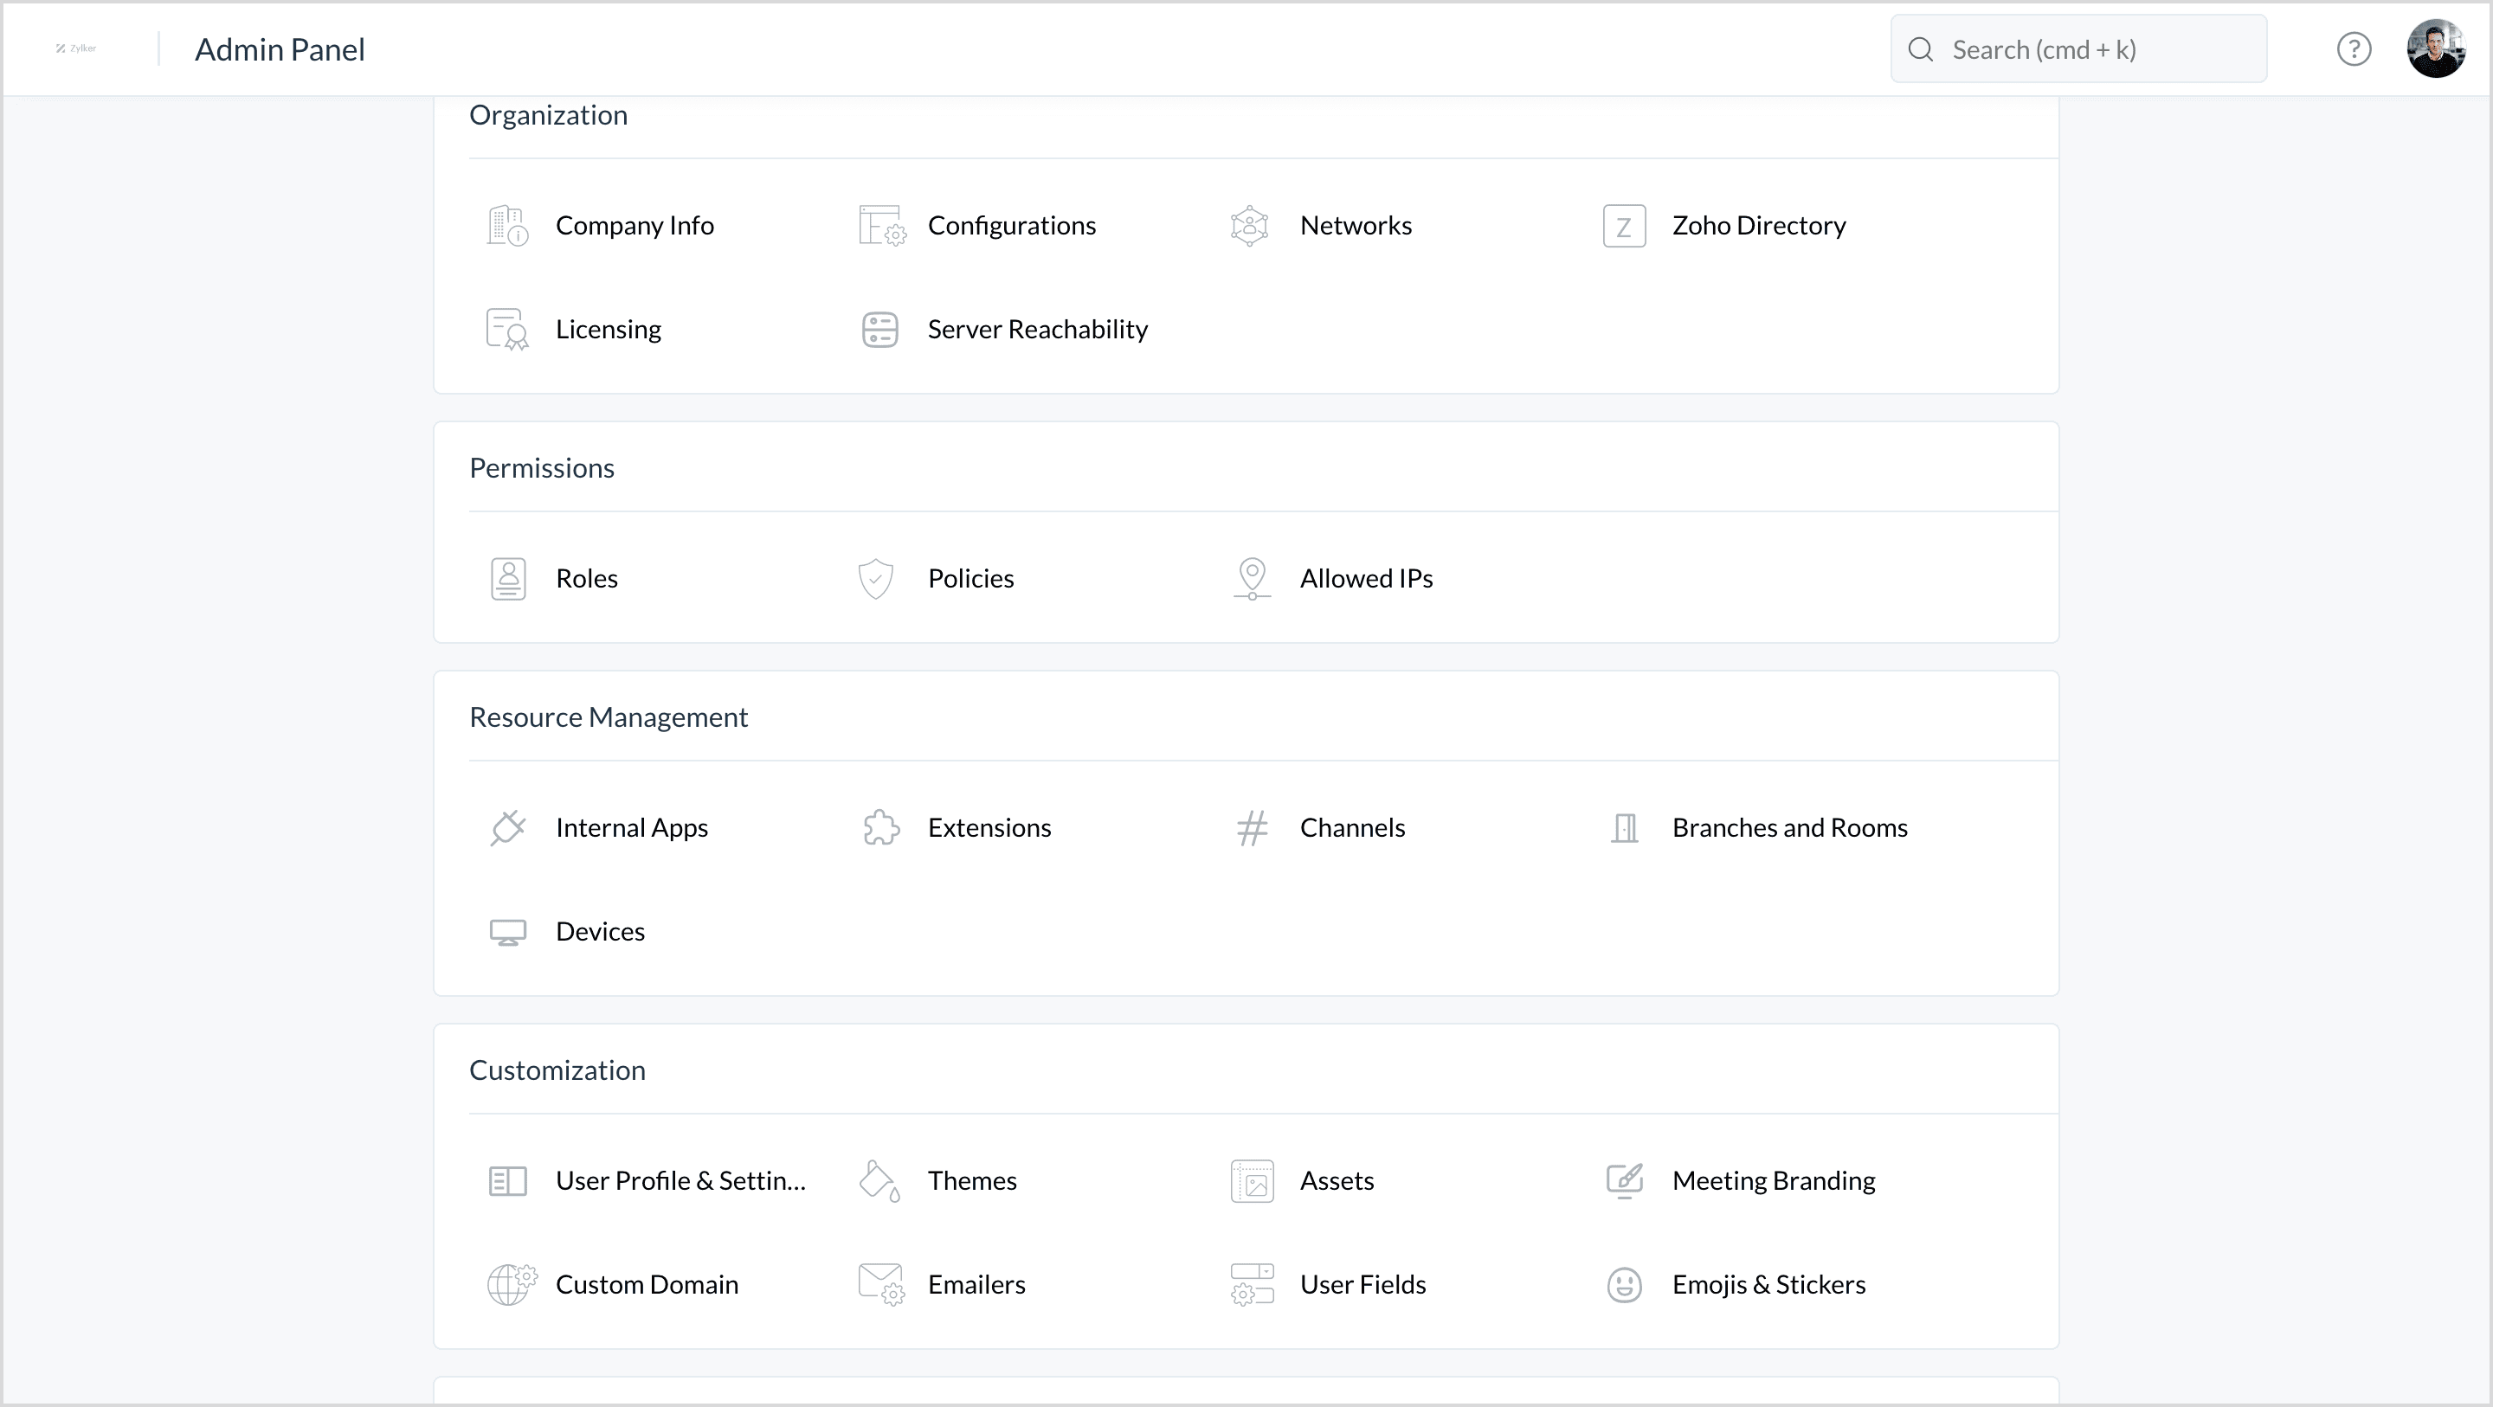The width and height of the screenshot is (2493, 1407).
Task: Go to Devices
Action: click(600, 932)
